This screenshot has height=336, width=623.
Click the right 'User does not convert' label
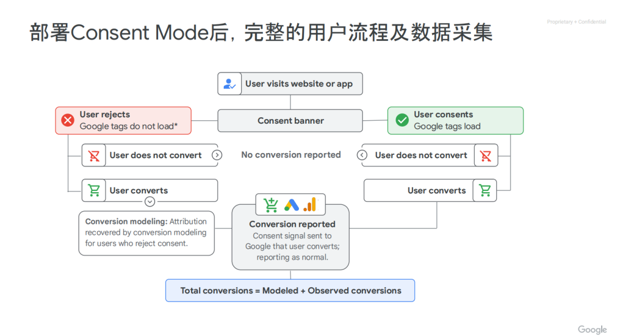[421, 155]
